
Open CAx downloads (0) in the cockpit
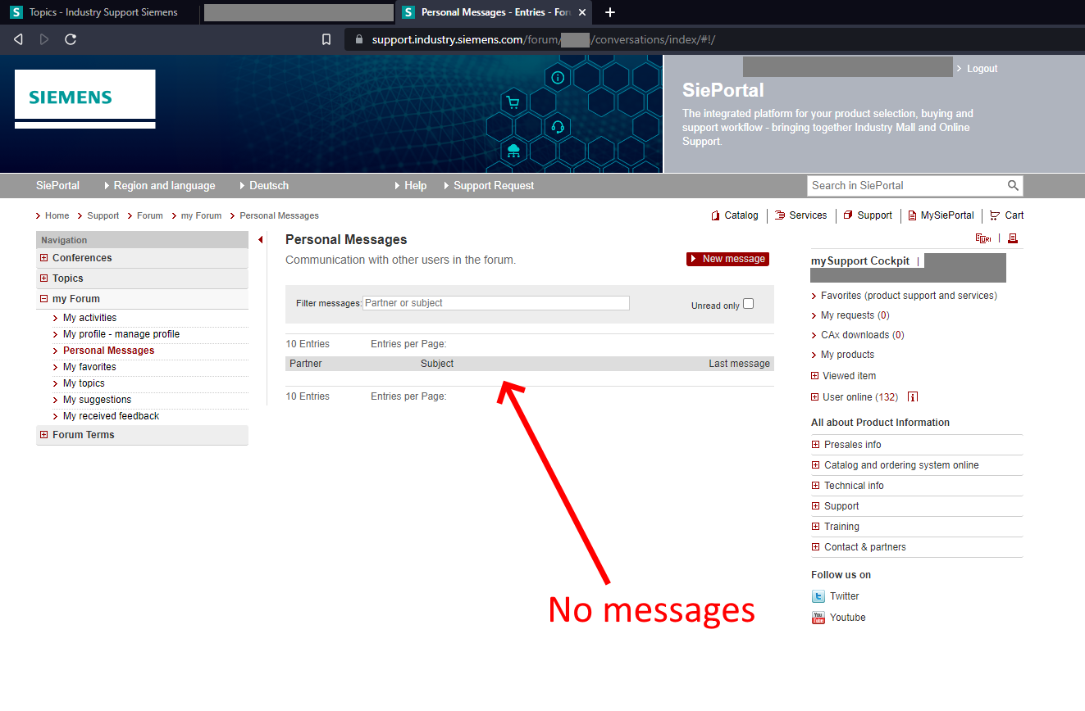coord(863,335)
